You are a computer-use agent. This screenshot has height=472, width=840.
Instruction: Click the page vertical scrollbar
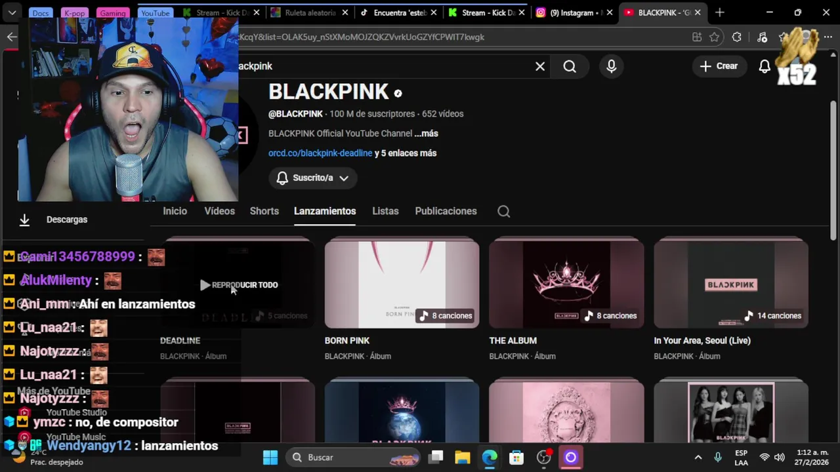833,170
